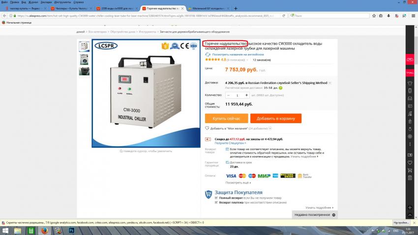Click the Tmall red sidebar icon
Image resolution: width=418 pixels, height=235 pixels.
(410, 72)
